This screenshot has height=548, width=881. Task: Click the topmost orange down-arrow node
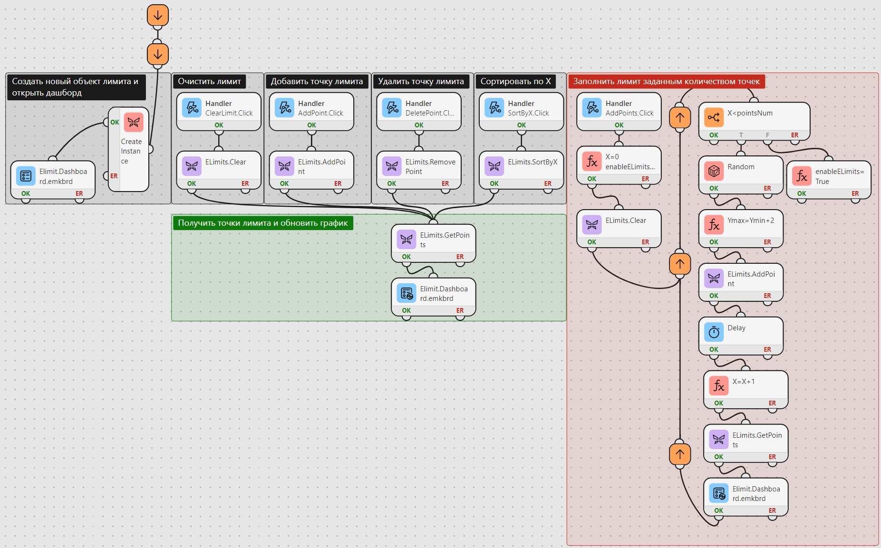(158, 15)
